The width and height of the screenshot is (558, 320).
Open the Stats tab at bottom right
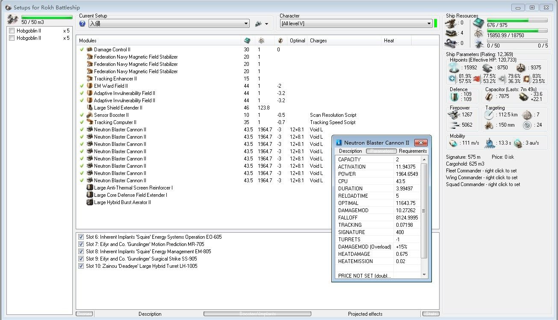(x=431, y=314)
